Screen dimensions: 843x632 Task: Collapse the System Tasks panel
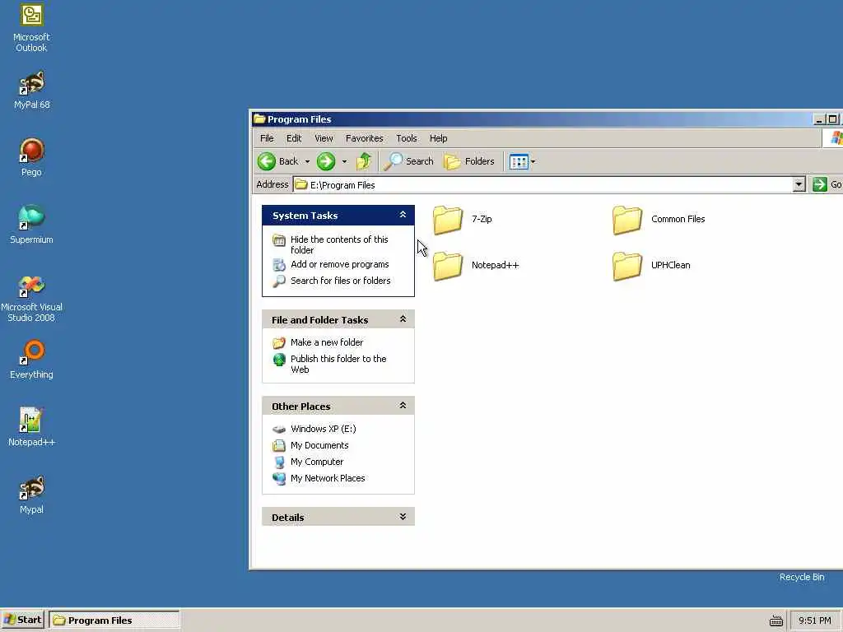tap(403, 215)
